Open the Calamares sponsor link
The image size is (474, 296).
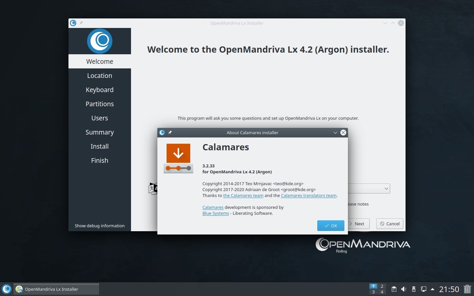213,207
